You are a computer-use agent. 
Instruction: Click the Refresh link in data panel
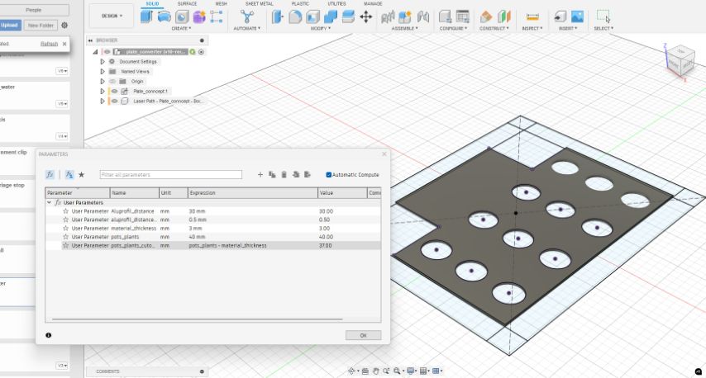point(49,44)
